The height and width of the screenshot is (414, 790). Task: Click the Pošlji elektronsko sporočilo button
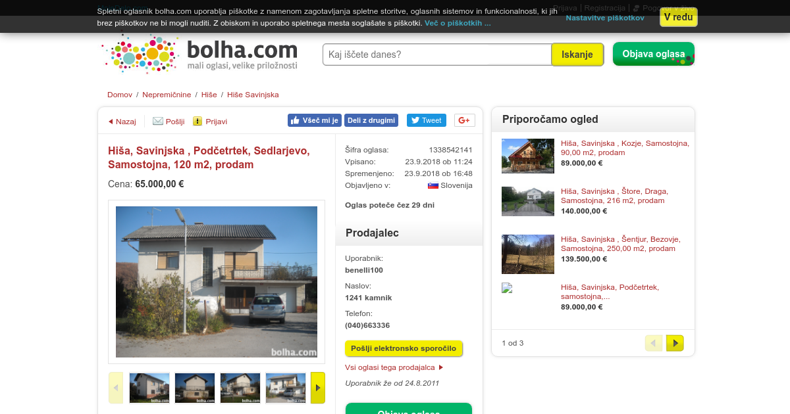coord(404,348)
